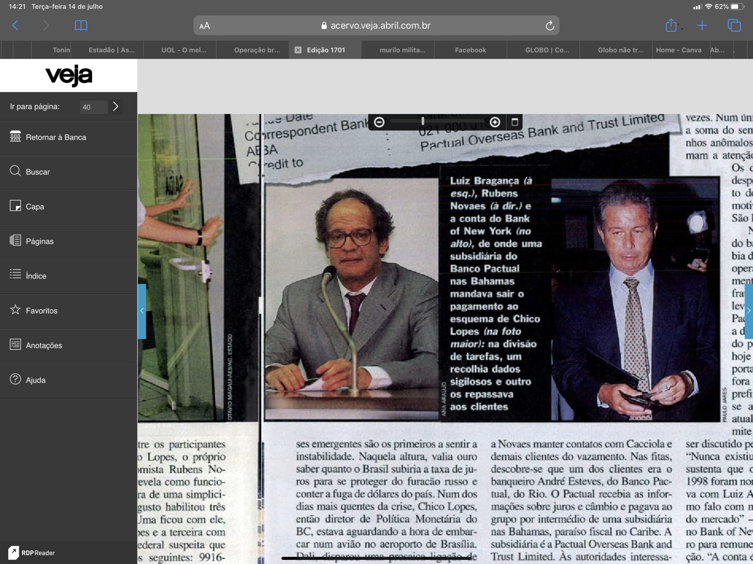Image resolution: width=753 pixels, height=564 pixels.
Task: Open the AA reader text options
Action: point(205,26)
